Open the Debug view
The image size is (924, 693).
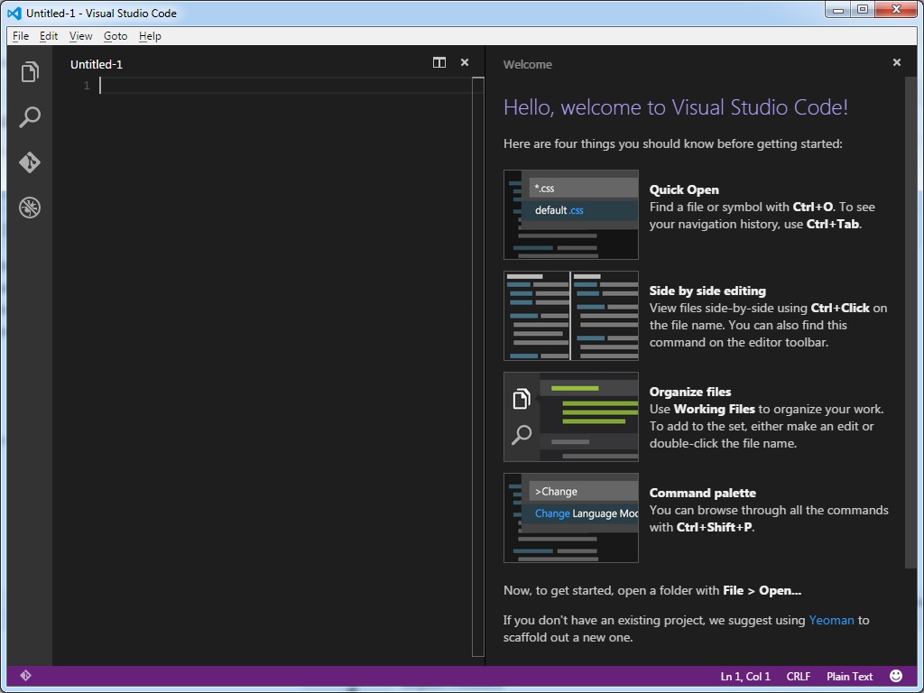(x=30, y=207)
